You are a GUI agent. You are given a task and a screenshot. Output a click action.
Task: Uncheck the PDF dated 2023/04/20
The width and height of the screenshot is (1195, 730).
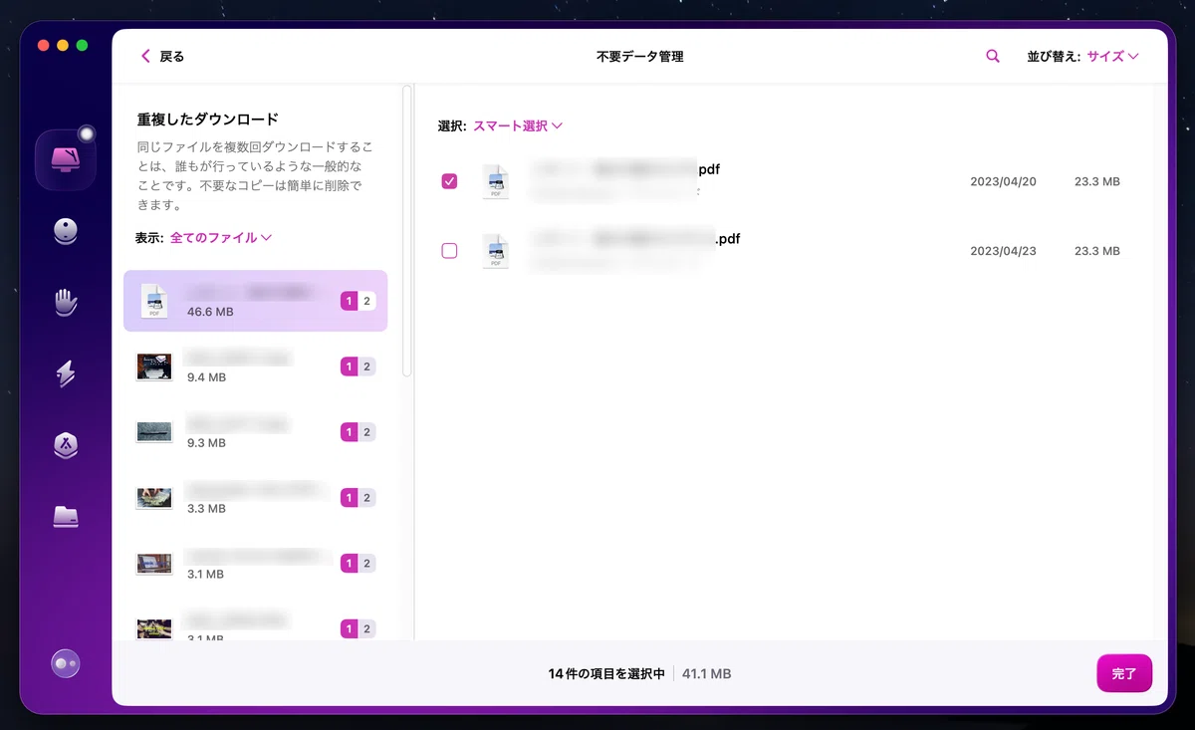point(449,181)
